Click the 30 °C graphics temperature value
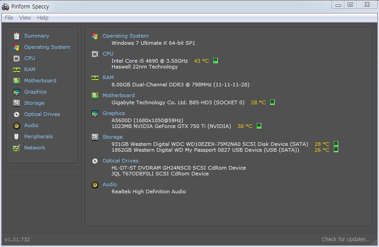This screenshot has height=247, width=379. pos(245,126)
